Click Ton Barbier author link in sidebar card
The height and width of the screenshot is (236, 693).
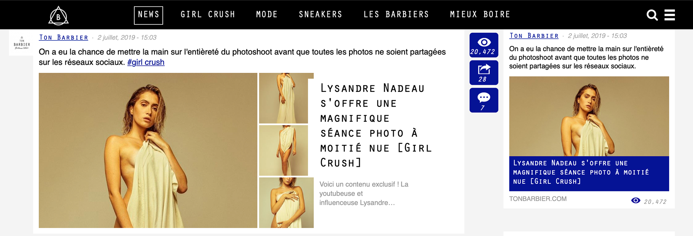click(x=534, y=36)
